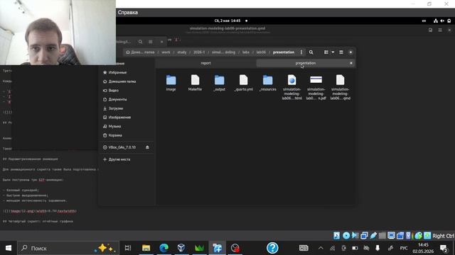Open the Windows Start menu
This screenshot has height=255, width=455.
tap(9, 248)
